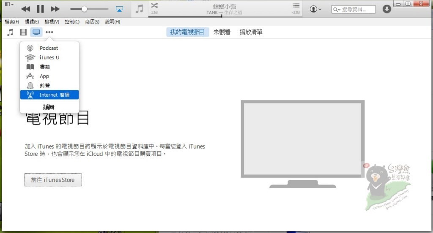The image size is (433, 233).
Task: Click the 前往 iTunes Store button
Action: (x=53, y=180)
